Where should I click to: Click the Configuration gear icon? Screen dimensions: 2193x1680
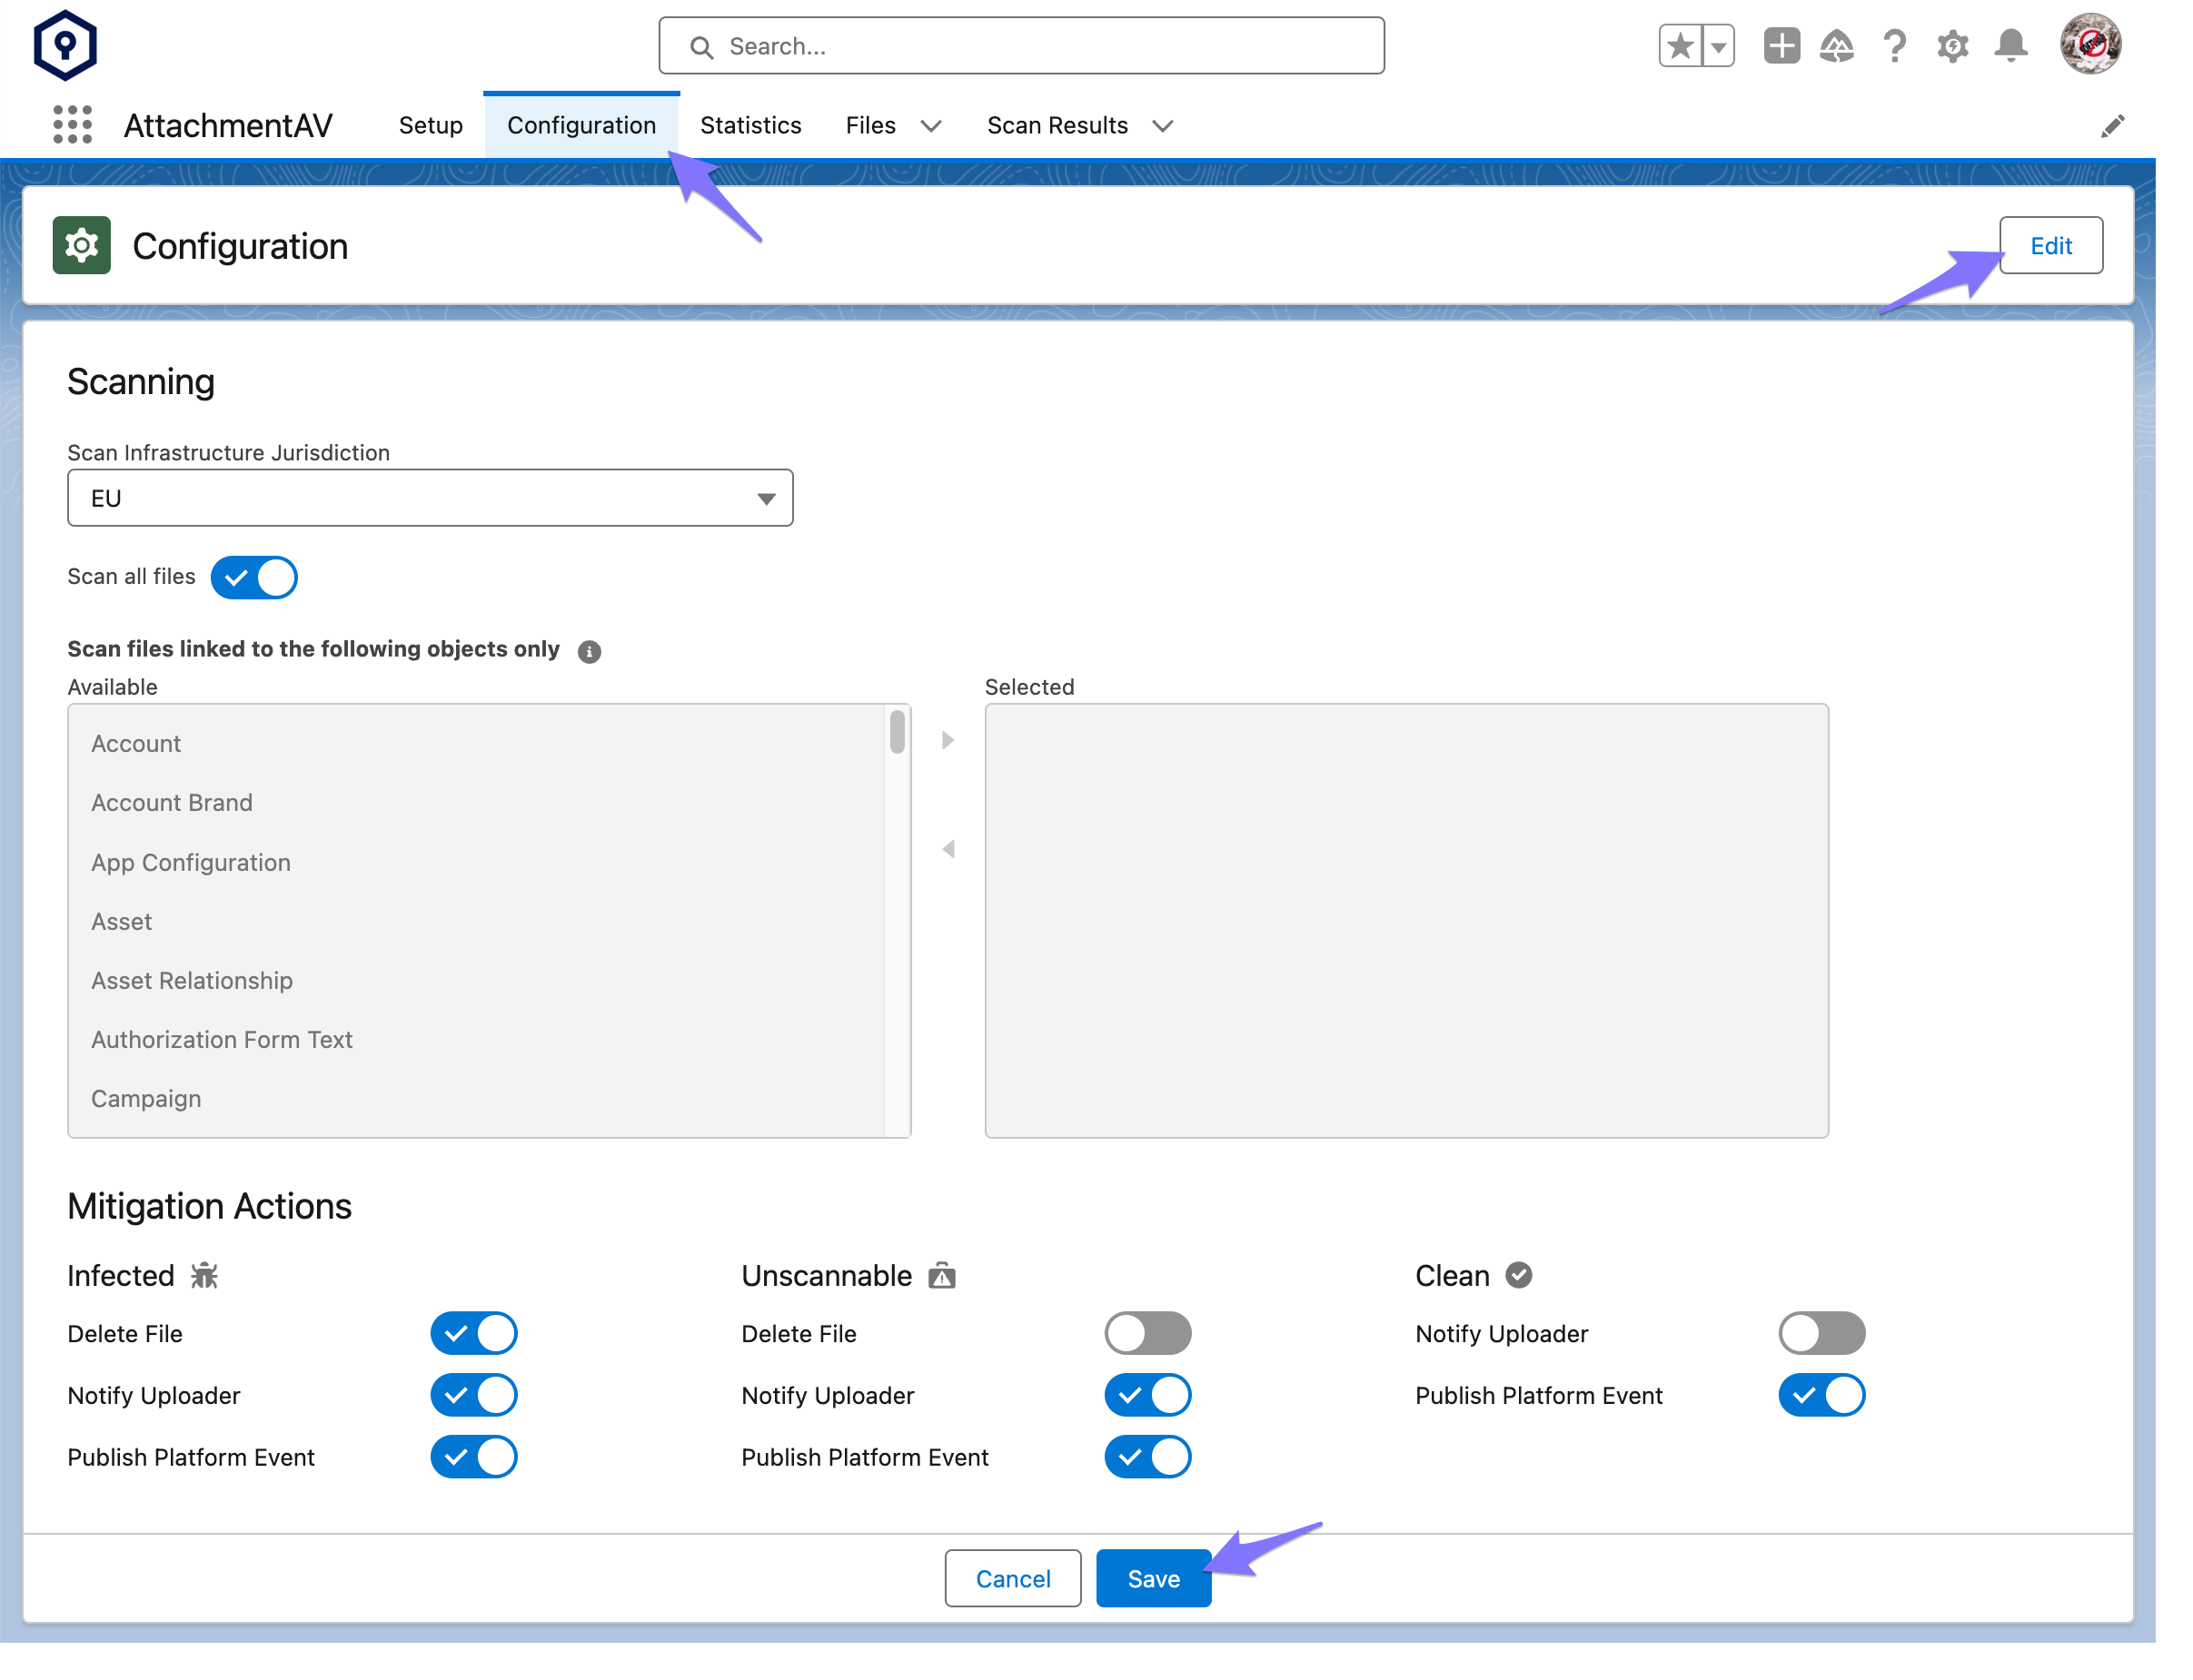[x=81, y=245]
